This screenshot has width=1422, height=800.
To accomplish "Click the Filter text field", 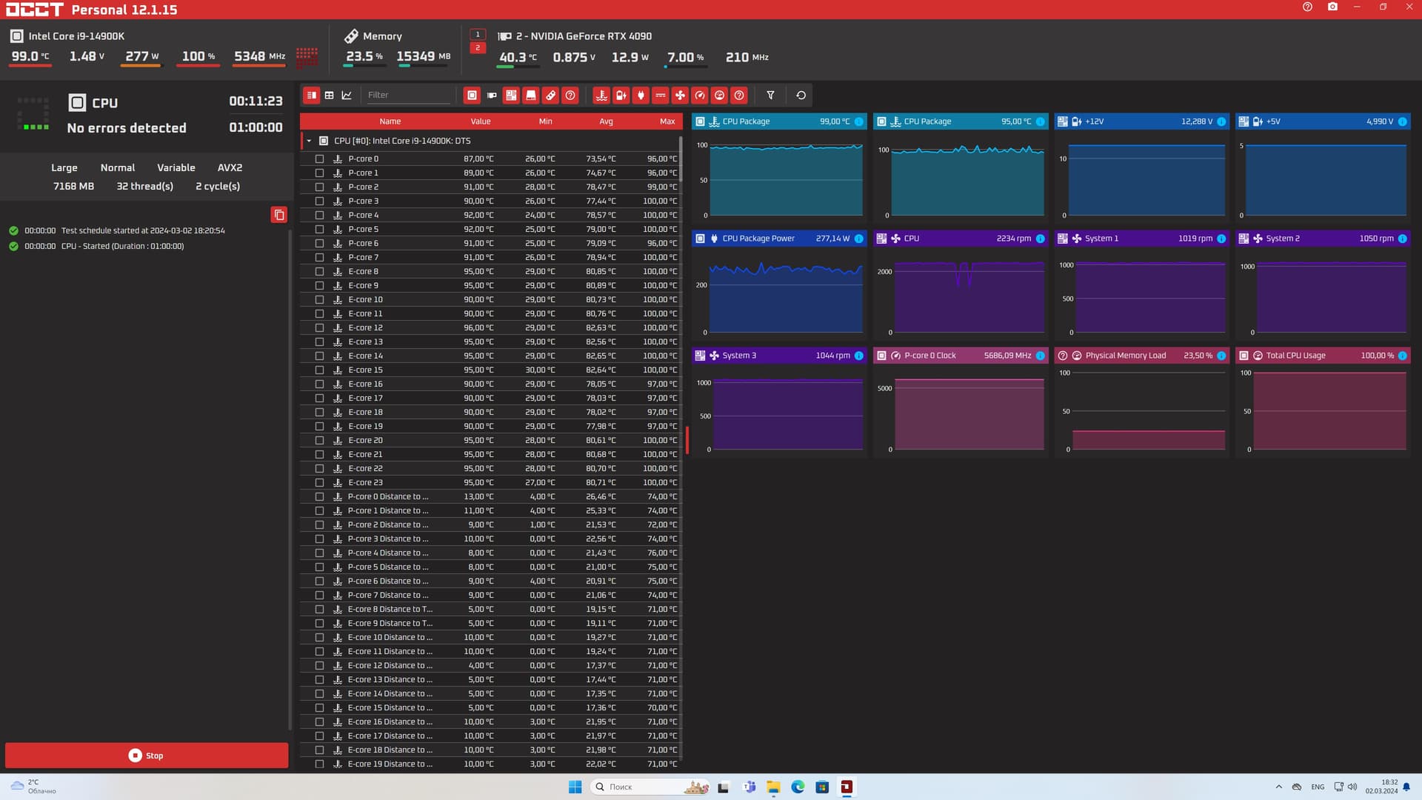I will pyautogui.click(x=408, y=95).
